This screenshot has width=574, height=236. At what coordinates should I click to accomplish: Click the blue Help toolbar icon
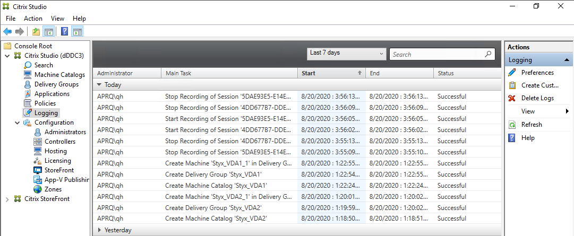(65, 31)
